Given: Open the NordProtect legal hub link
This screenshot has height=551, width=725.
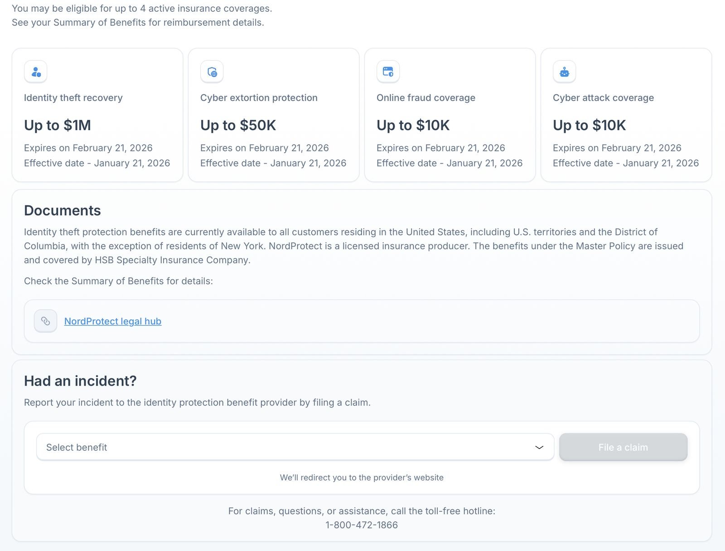Looking at the screenshot, I should click(x=113, y=321).
